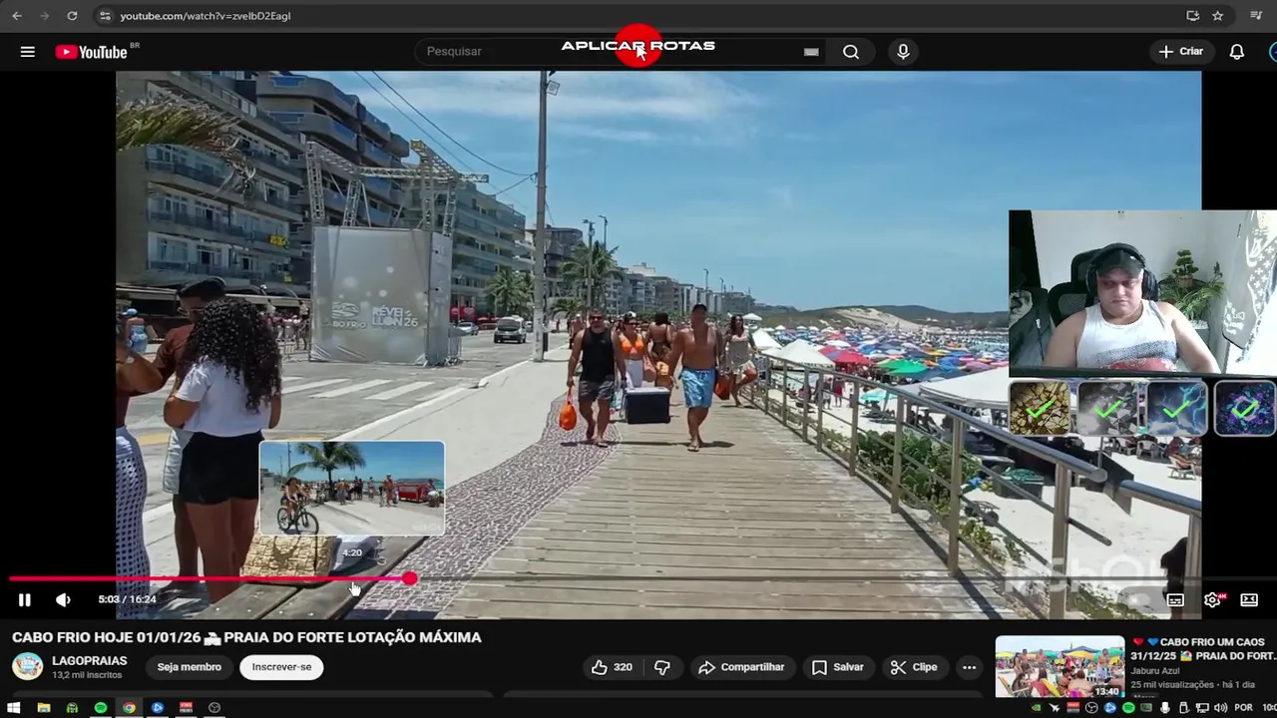1277x718 pixels.
Task: Like the video with 320 likes
Action: click(x=612, y=667)
